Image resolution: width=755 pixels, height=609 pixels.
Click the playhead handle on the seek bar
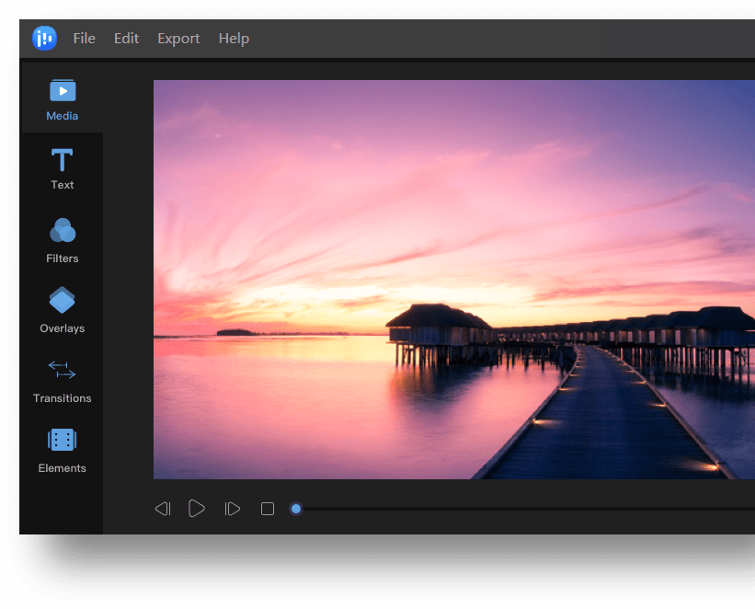point(295,508)
